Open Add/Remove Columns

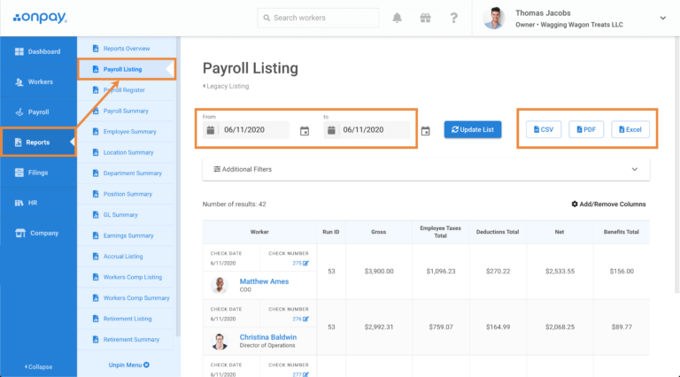point(608,204)
